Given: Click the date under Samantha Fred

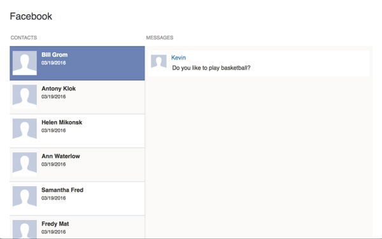Looking at the screenshot, I should (53, 198).
